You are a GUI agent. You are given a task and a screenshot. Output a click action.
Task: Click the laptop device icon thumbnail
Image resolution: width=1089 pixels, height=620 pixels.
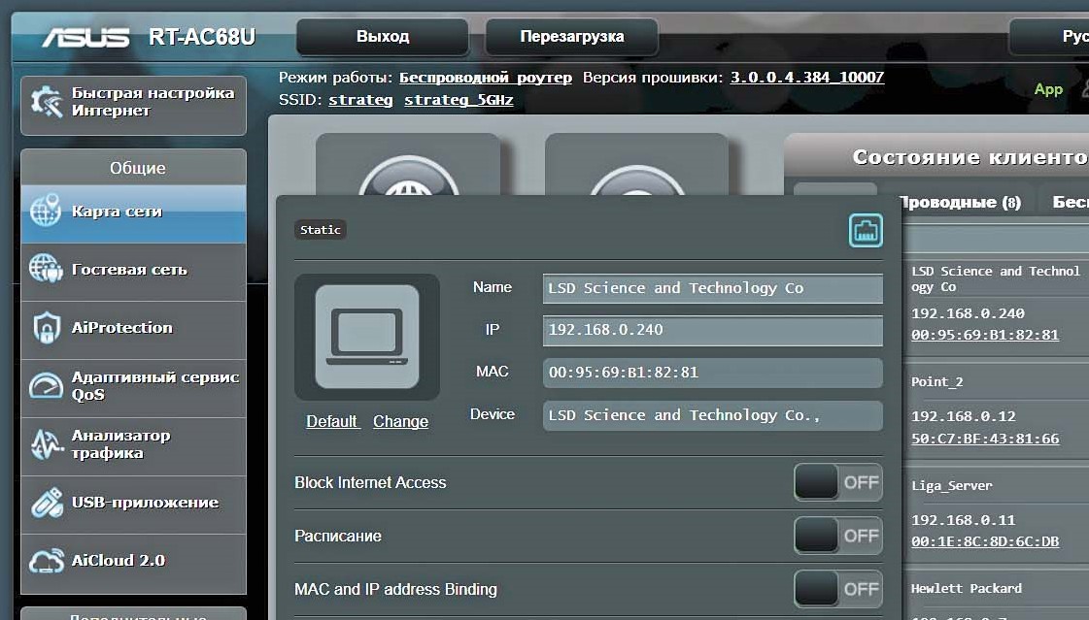366,337
